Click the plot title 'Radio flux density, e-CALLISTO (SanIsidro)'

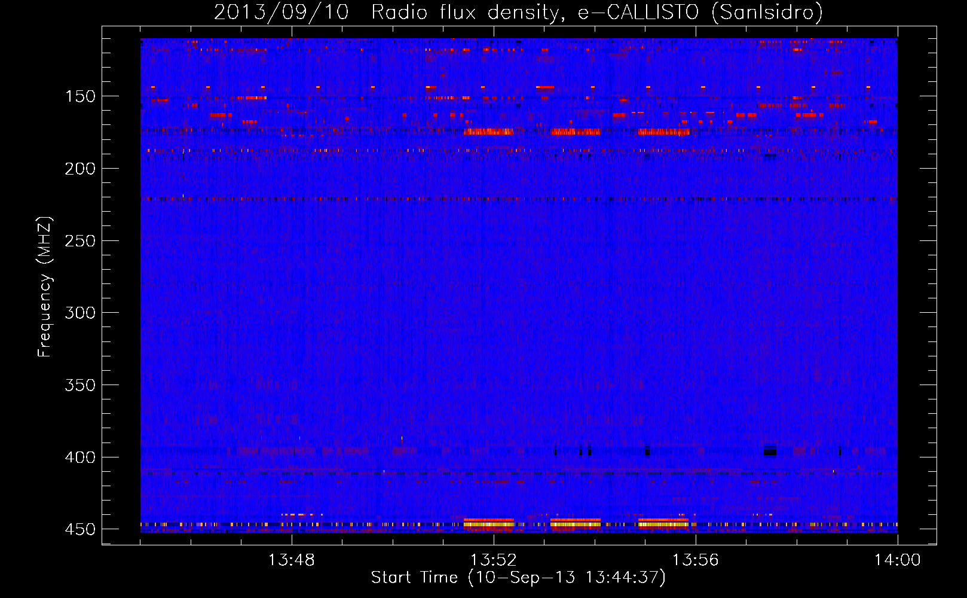597,12
